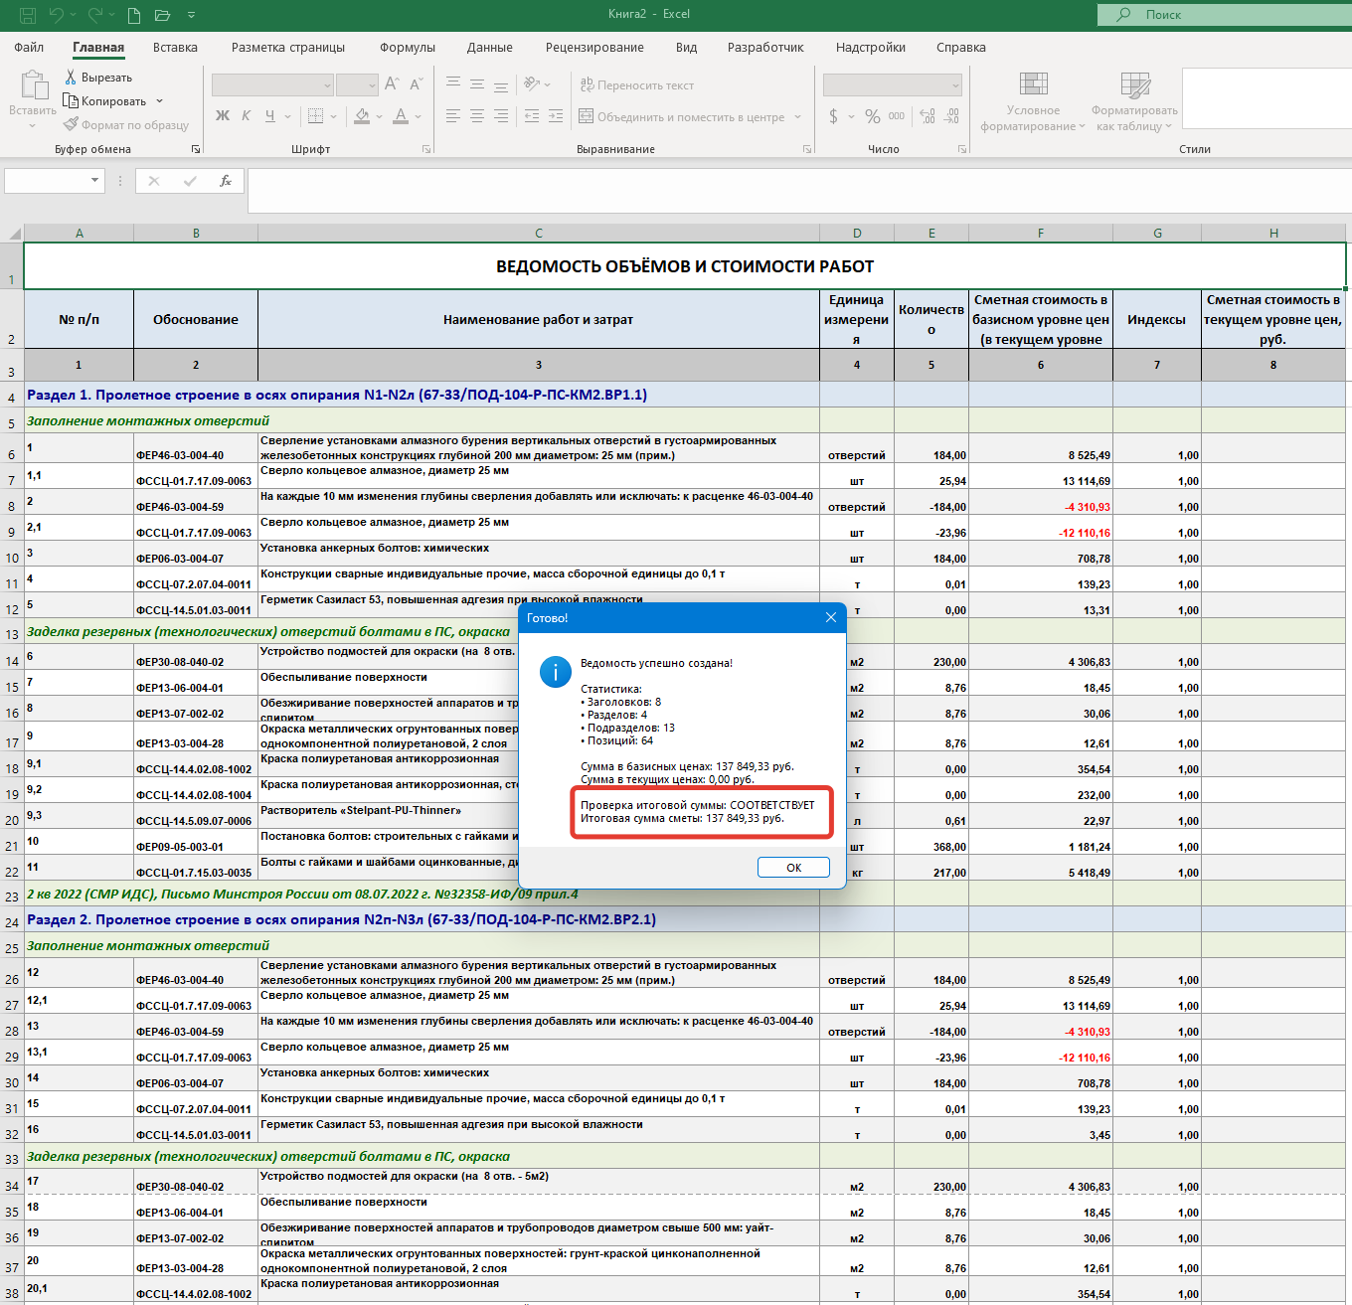The width and height of the screenshot is (1352, 1305).
Task: Click the Save icon in quick access toolbar
Action: click(x=28, y=15)
